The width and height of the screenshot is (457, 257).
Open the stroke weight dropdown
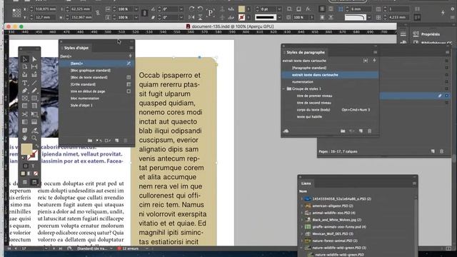(279, 9)
